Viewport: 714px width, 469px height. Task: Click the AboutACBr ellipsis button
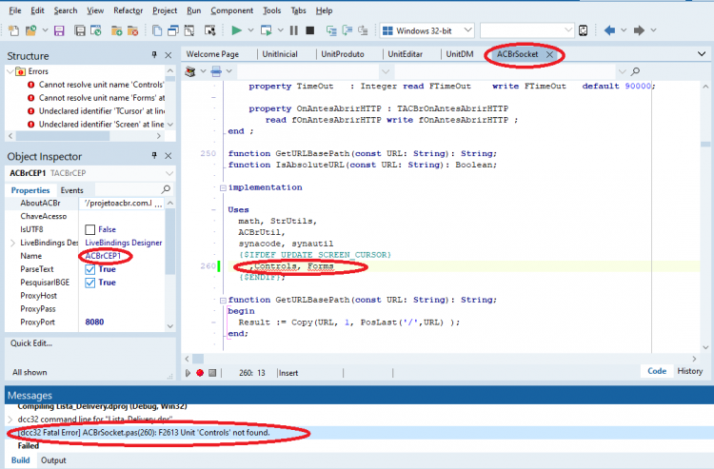[x=158, y=204]
